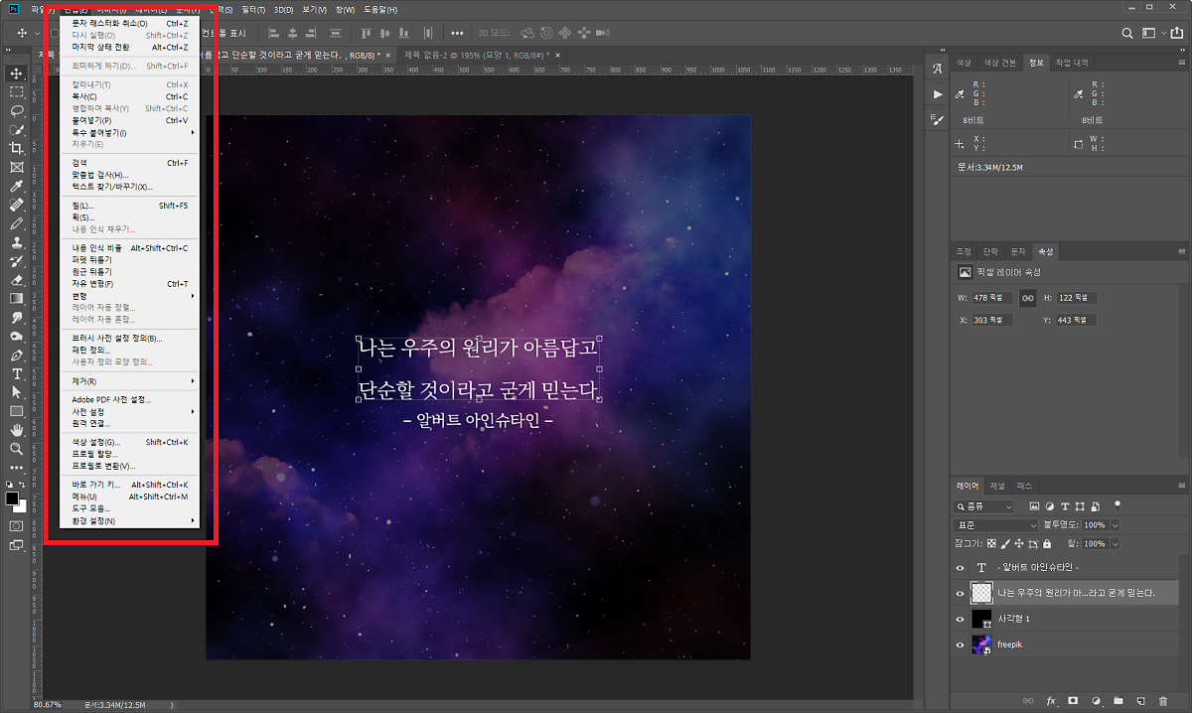Viewport: 1192px width, 713px height.
Task: Select the Zoom tool in the toolbar
Action: [17, 449]
